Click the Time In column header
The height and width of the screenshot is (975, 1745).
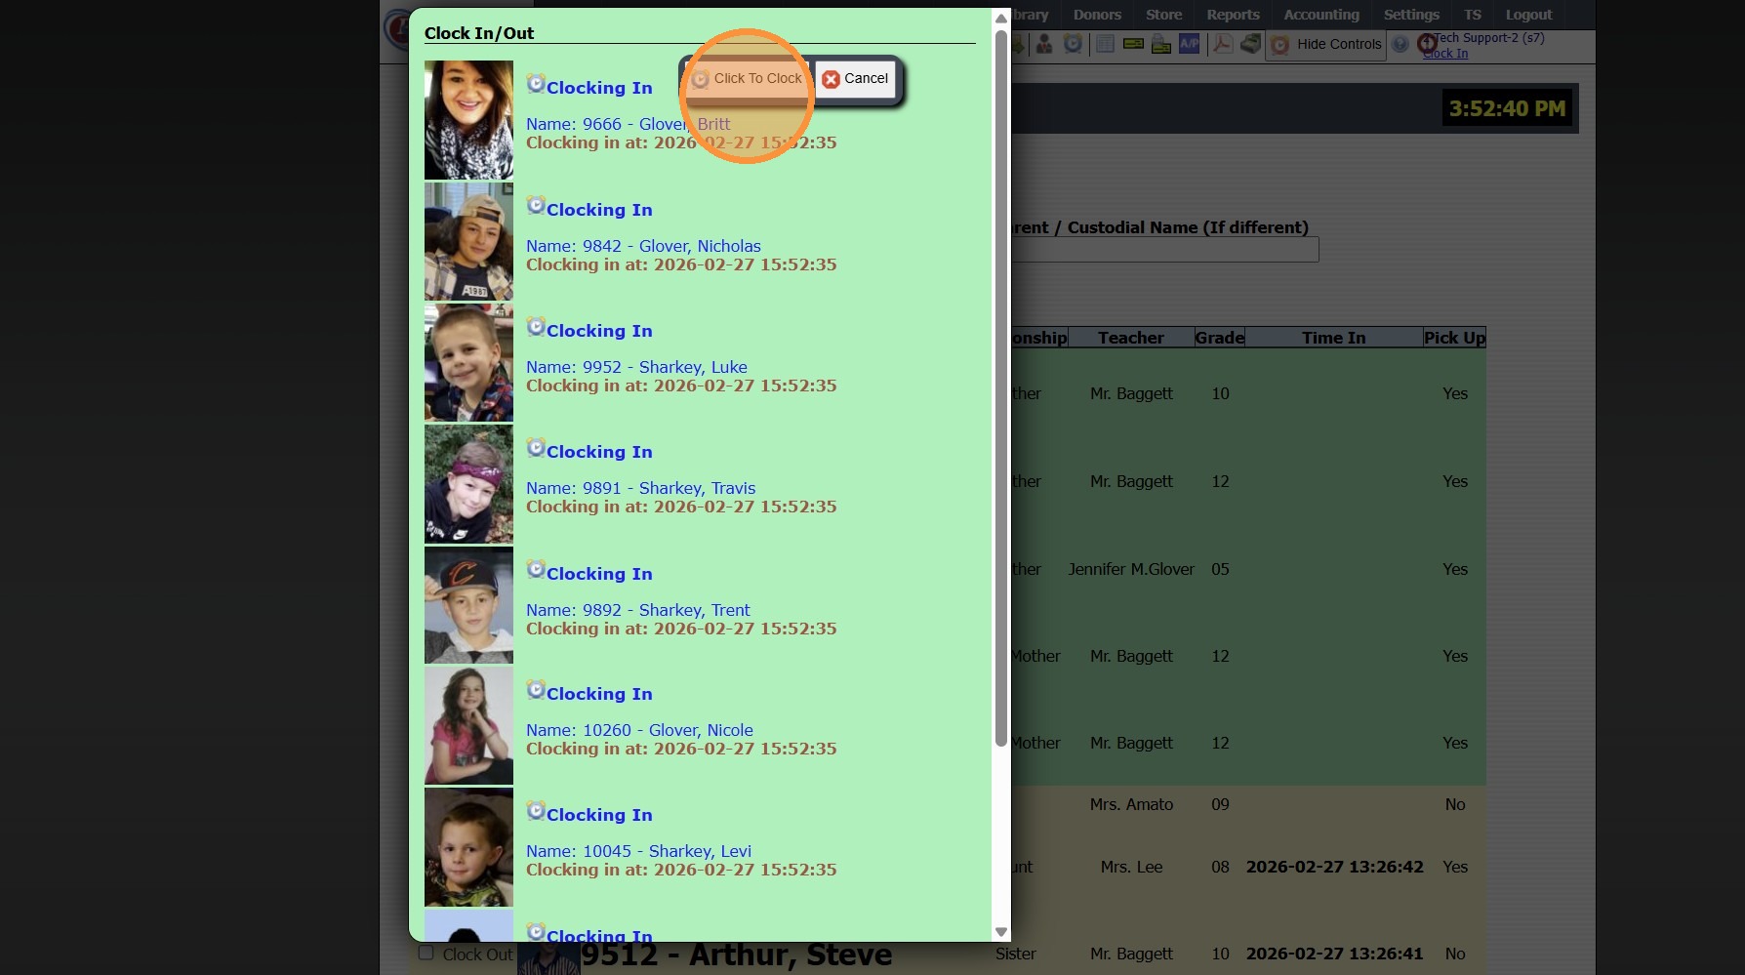point(1333,338)
